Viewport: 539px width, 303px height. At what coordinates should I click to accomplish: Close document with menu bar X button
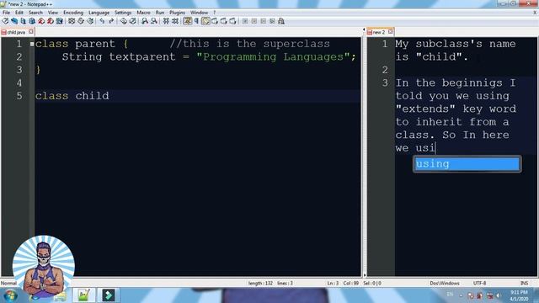pos(535,13)
